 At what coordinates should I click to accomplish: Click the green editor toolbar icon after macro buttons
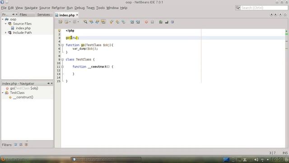coord(161,22)
